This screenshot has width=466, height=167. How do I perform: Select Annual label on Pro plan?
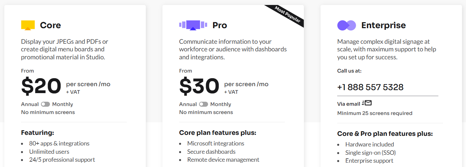click(x=188, y=104)
